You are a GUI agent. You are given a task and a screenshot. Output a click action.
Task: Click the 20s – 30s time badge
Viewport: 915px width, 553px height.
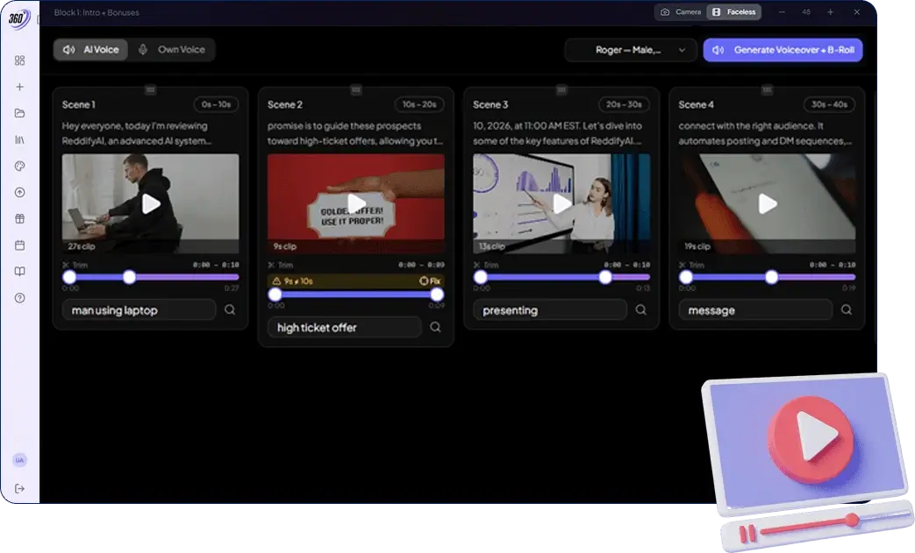click(624, 104)
